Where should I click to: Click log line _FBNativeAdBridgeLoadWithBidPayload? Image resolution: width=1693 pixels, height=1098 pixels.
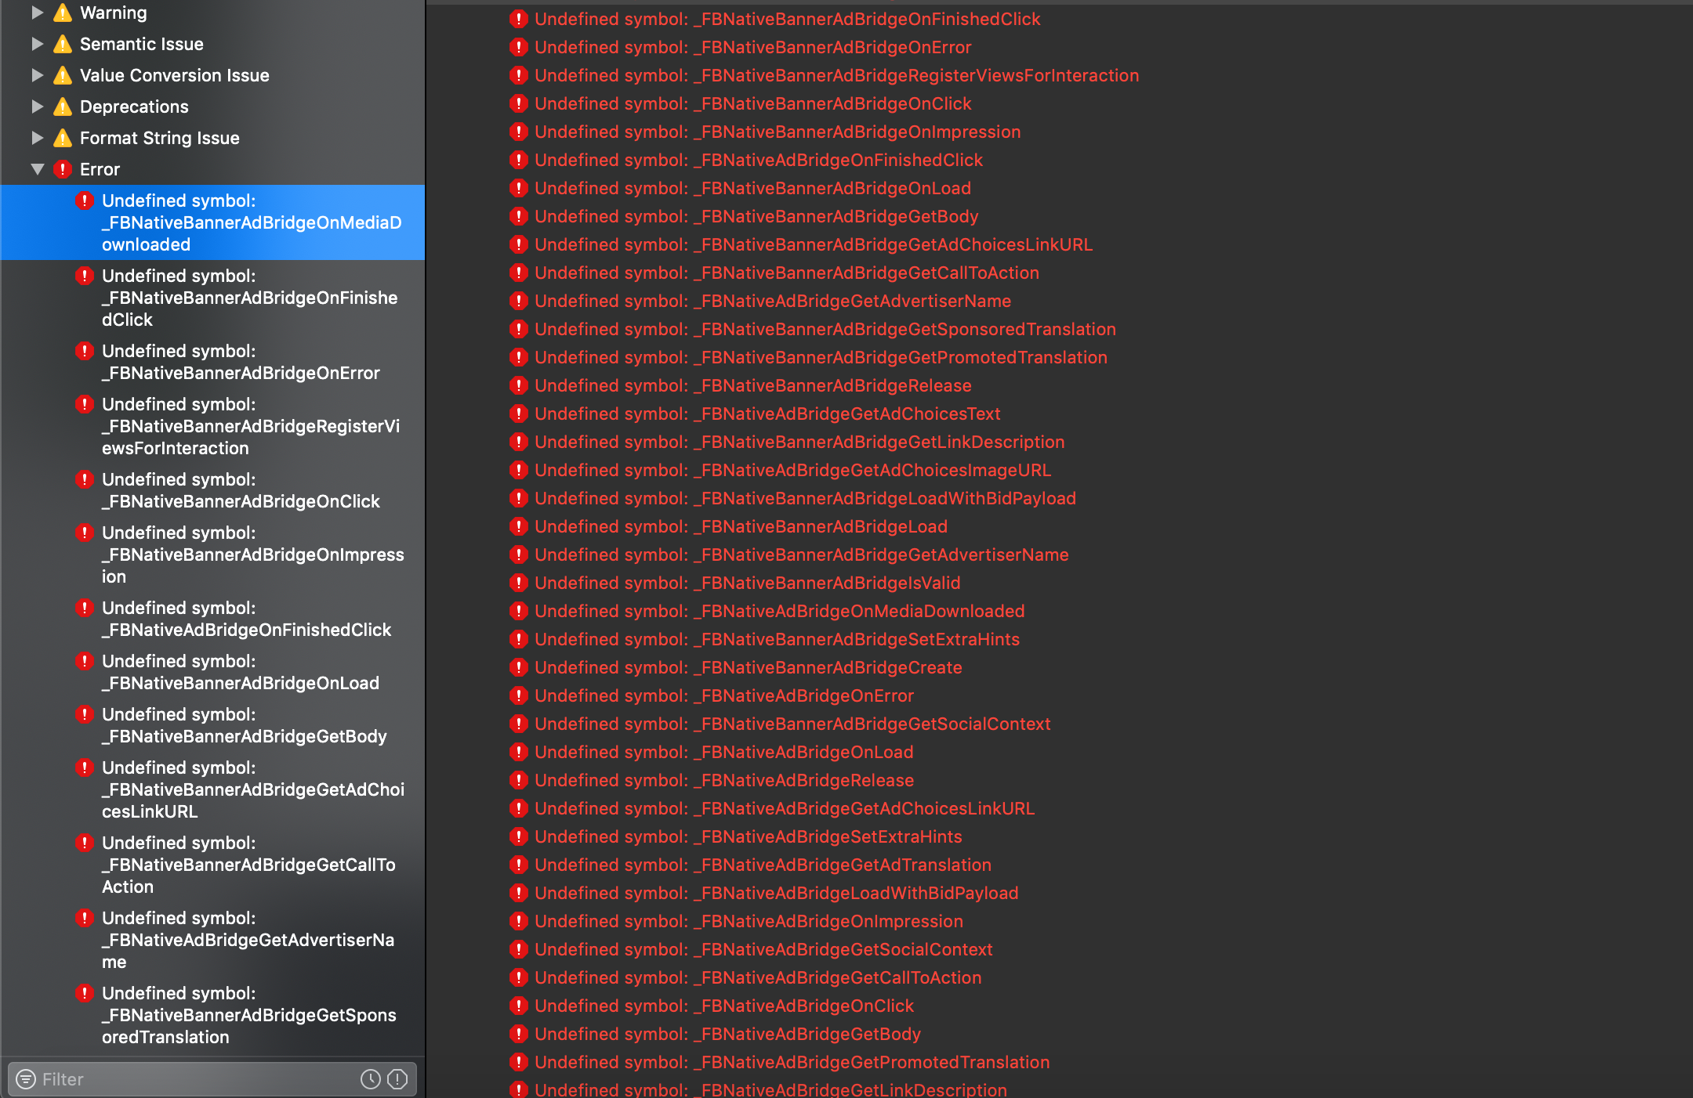[x=776, y=893]
